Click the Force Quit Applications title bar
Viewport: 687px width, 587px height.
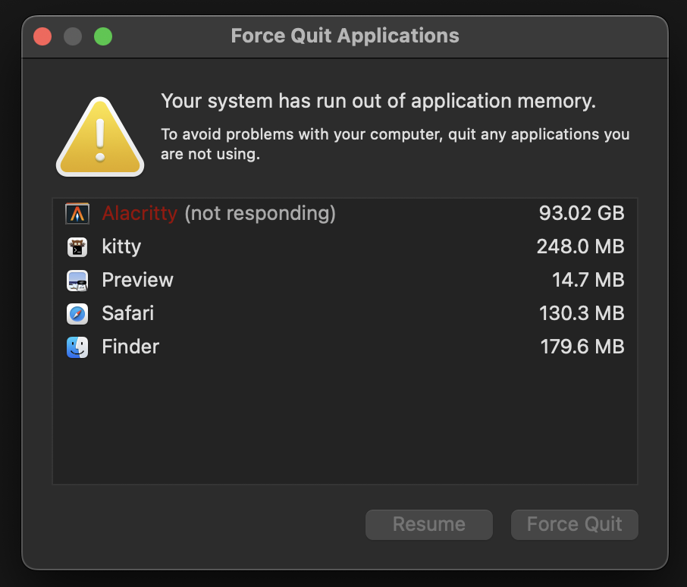pyautogui.click(x=343, y=36)
